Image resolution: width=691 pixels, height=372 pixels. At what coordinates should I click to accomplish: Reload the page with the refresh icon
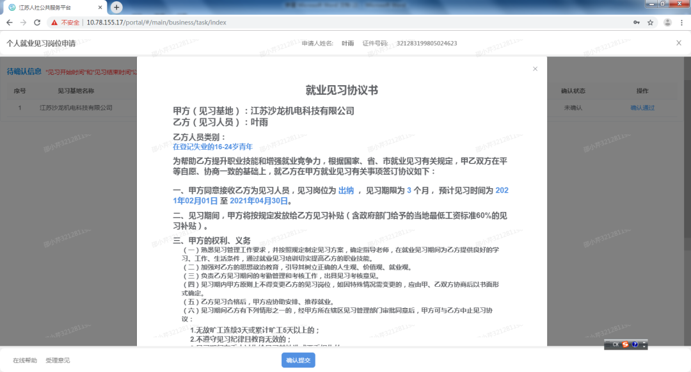37,22
